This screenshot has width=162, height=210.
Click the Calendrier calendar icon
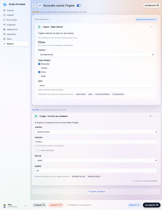pyautogui.click(x=4, y=34)
